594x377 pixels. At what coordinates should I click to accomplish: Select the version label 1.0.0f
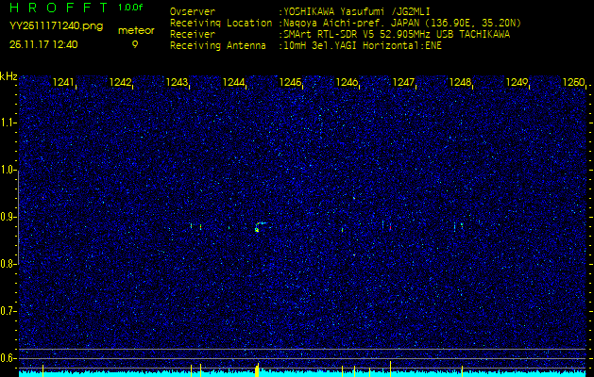tap(130, 8)
